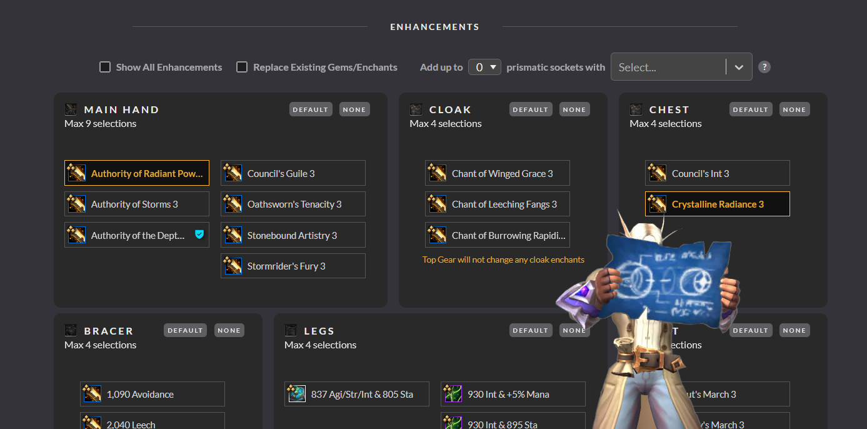
Task: Click the Chant of Winged Grace 3 icon
Action: (437, 173)
